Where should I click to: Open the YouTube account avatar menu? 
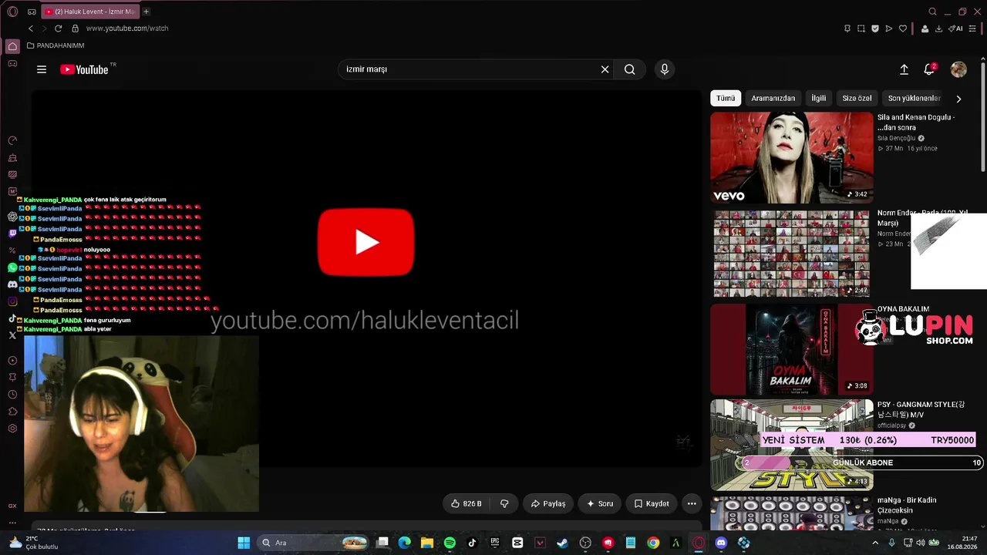(958, 69)
